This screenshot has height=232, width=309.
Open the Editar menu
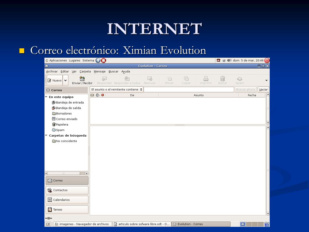[x=65, y=72]
